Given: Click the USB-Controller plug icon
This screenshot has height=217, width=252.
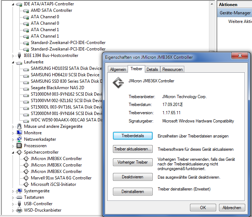Looking at the screenshot, I should (19, 204).
